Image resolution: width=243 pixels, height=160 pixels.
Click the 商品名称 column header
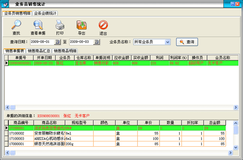click(x=49, y=122)
